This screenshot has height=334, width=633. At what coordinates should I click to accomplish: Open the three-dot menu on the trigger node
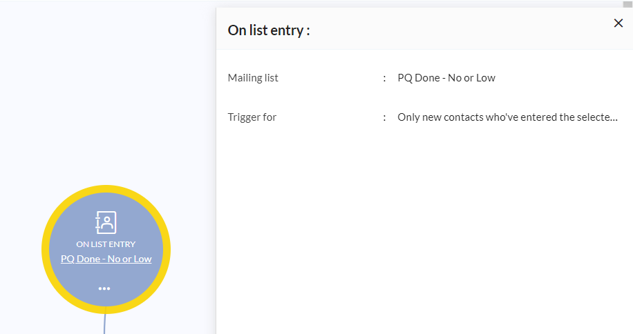point(104,288)
